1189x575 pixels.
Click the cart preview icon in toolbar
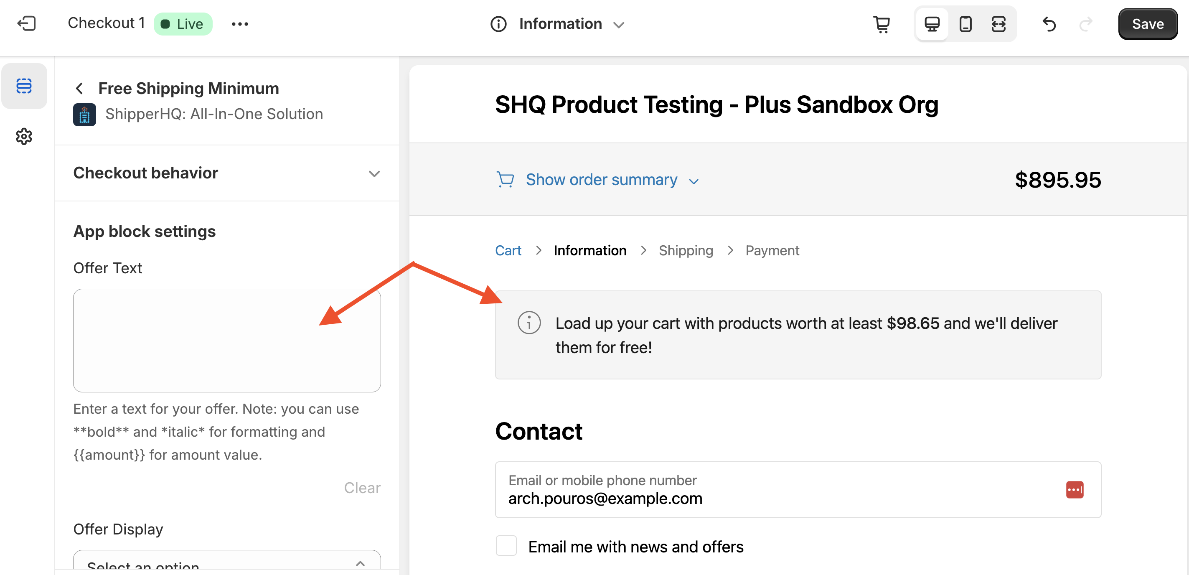click(x=881, y=24)
